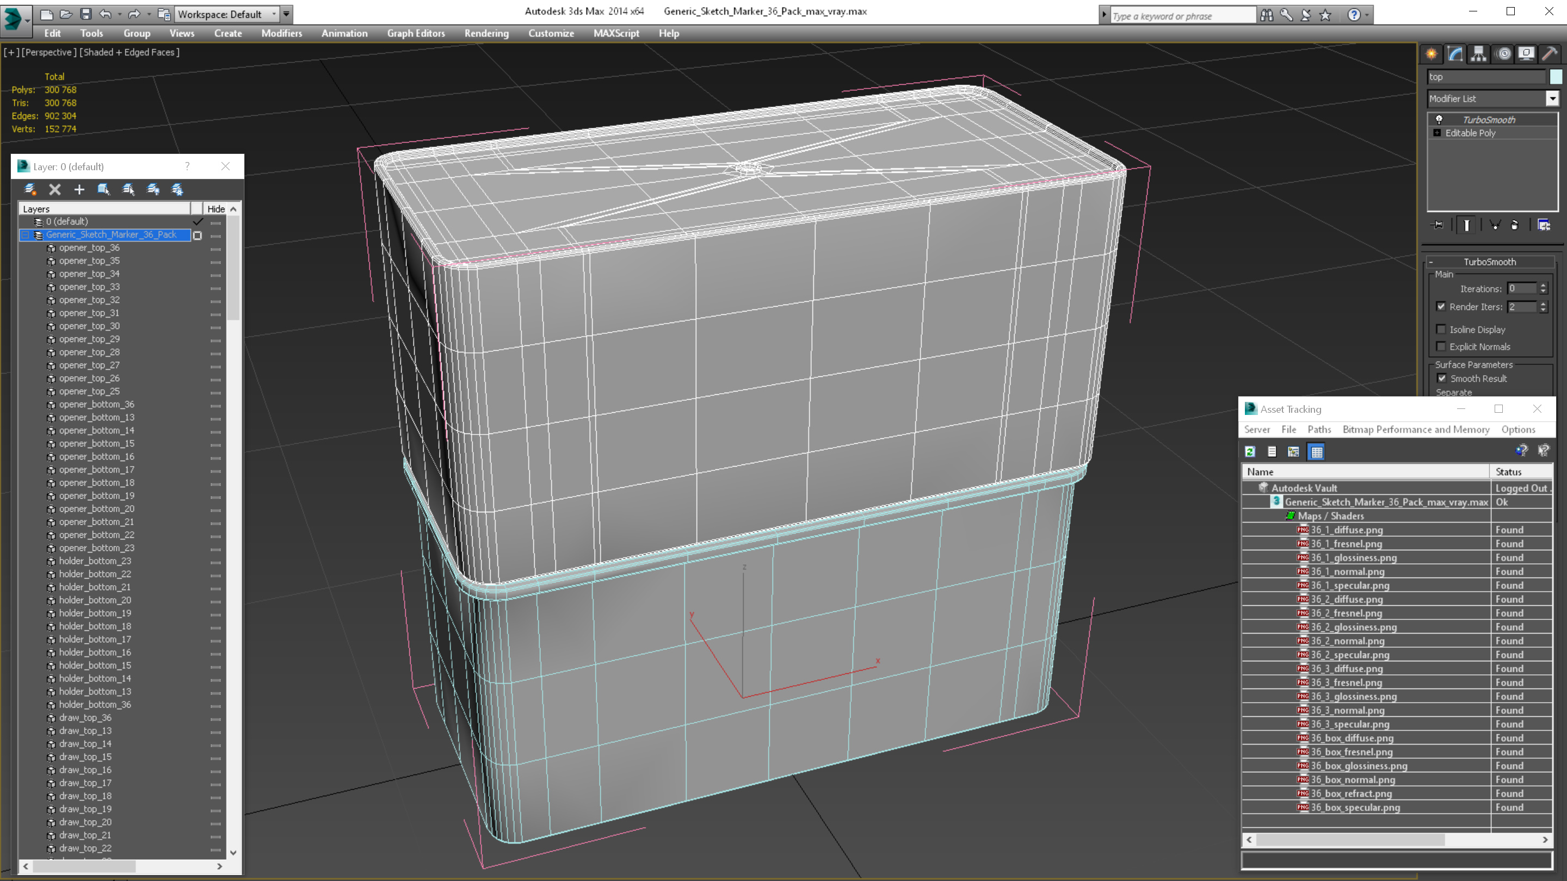Open a file using the folder icon

point(66,14)
